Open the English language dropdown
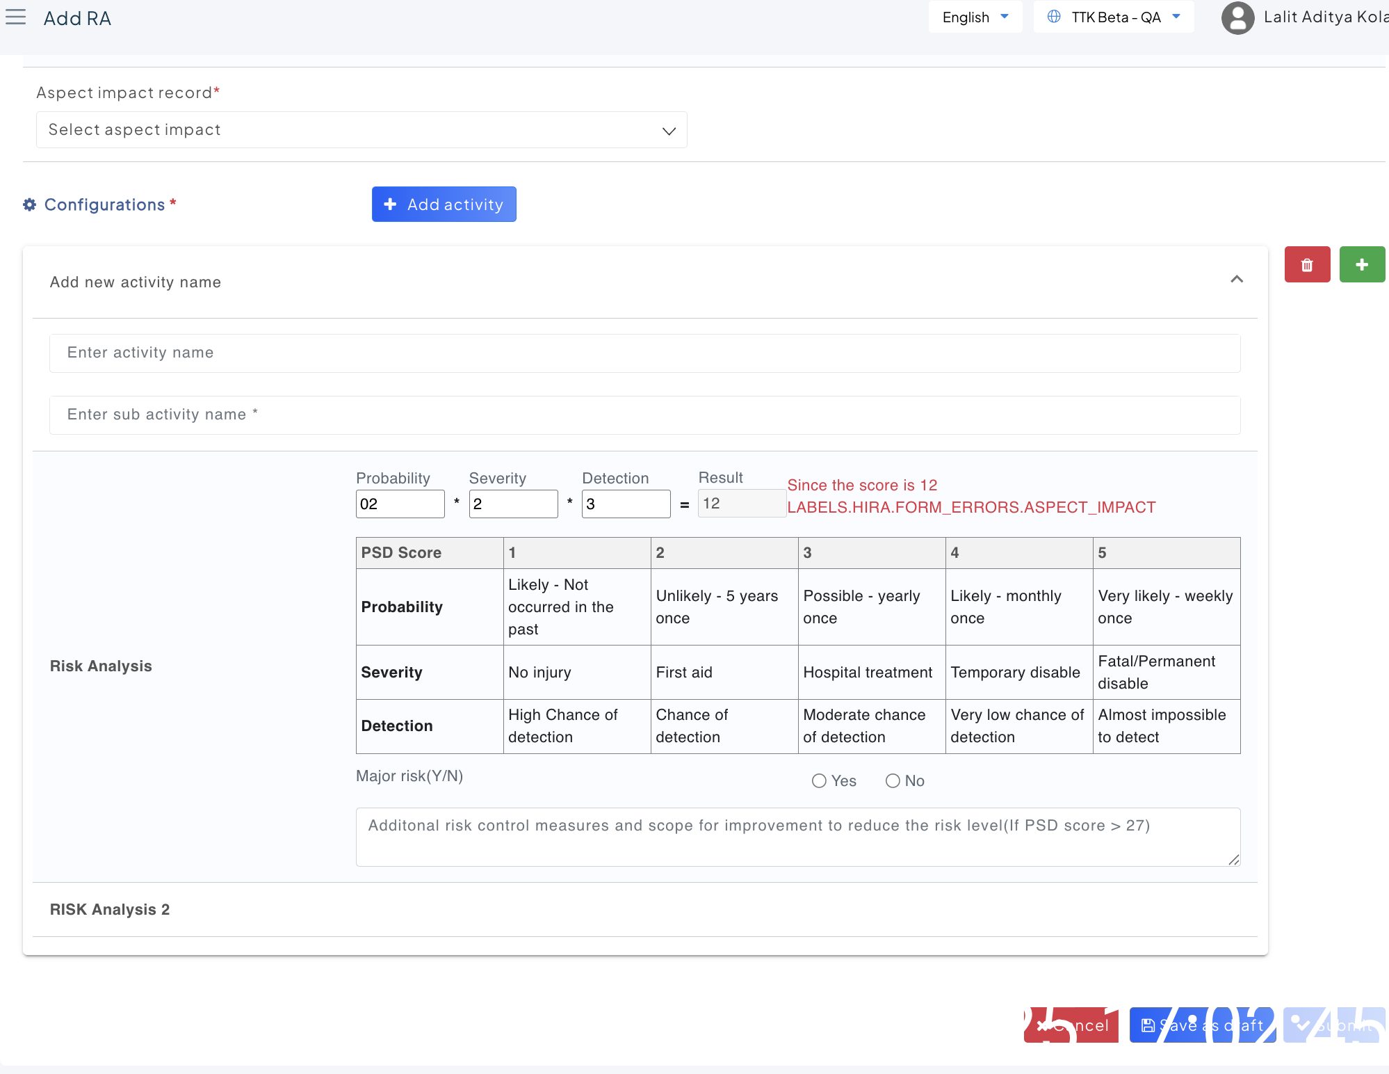 coord(975,17)
